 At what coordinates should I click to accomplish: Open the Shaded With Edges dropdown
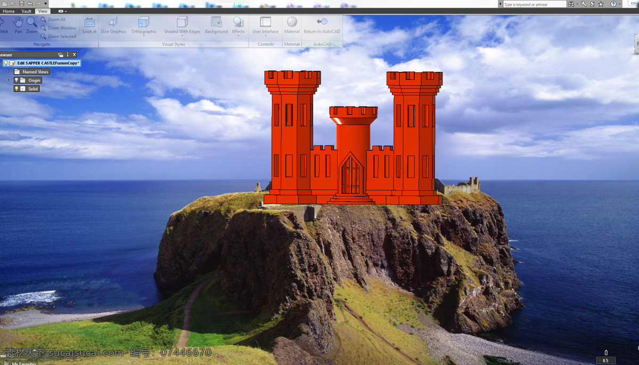pyautogui.click(x=182, y=36)
